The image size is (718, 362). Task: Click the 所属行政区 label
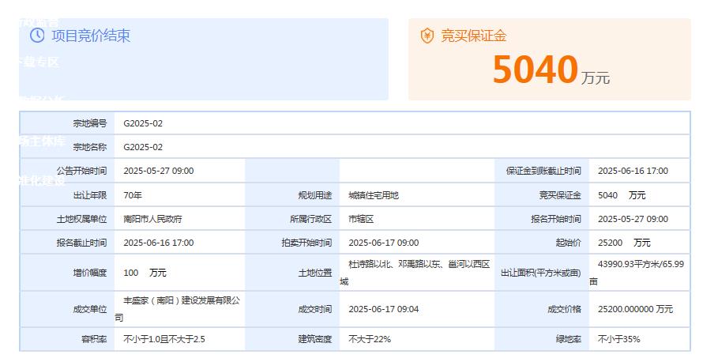point(311,219)
